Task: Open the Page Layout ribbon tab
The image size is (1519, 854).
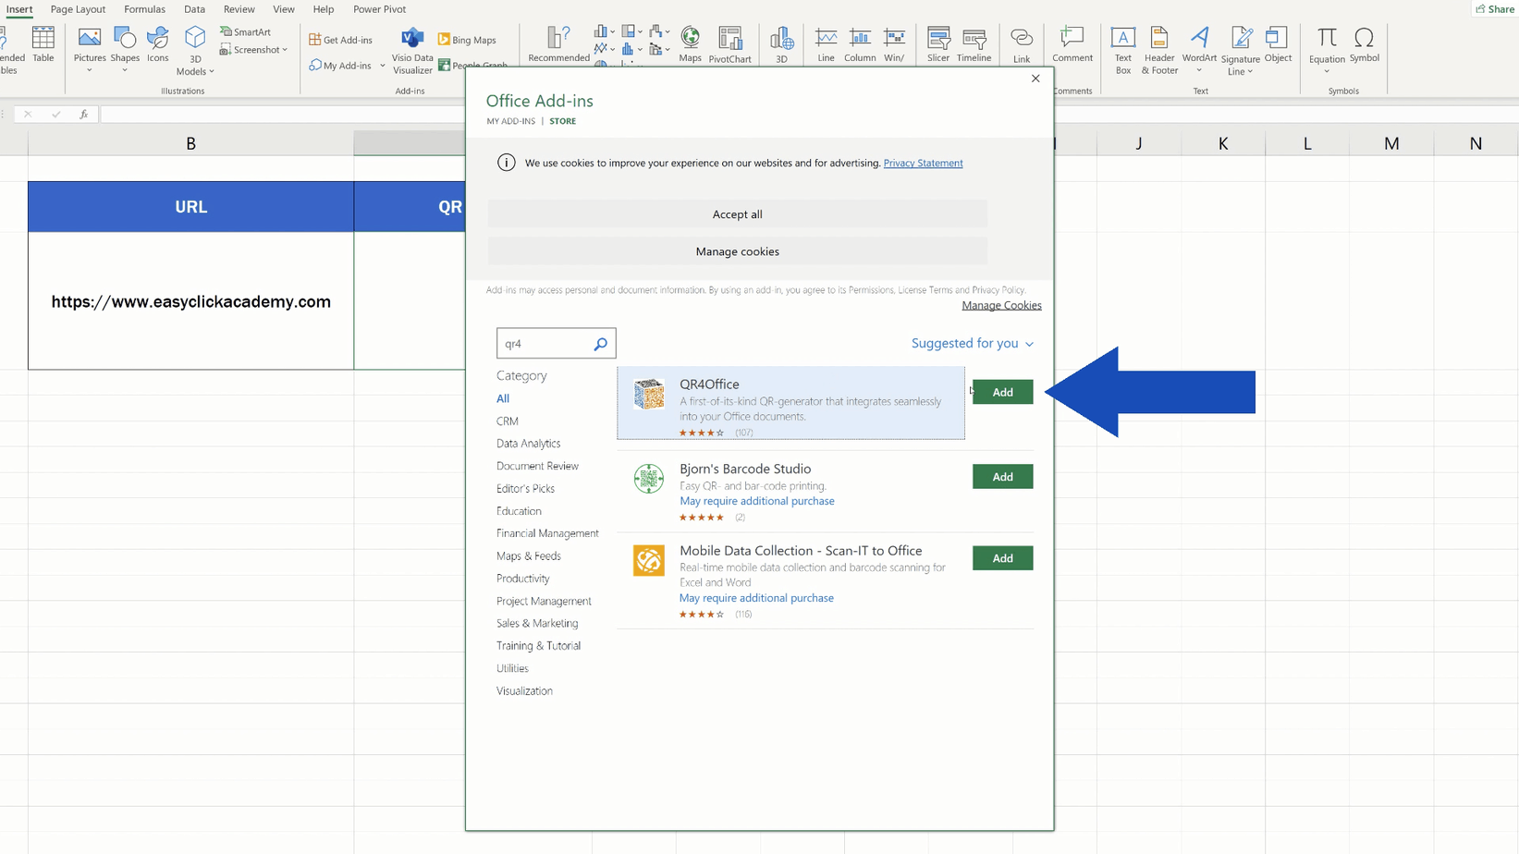Action: pos(78,9)
